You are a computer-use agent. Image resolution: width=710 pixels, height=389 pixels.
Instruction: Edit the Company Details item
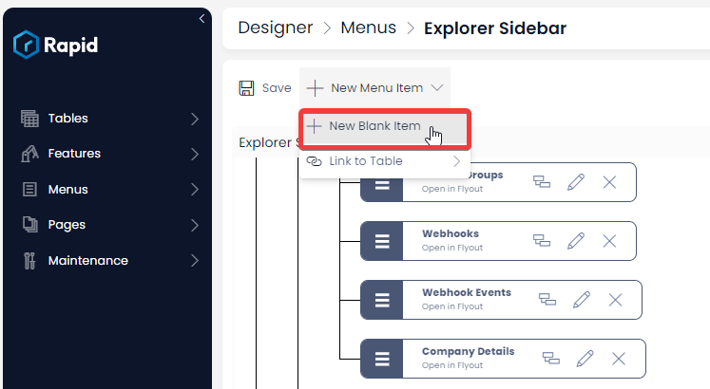(x=585, y=359)
